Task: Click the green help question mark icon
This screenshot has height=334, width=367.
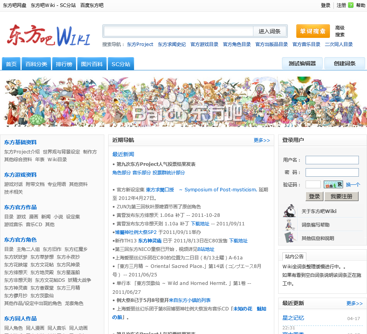Action: [351, 5]
